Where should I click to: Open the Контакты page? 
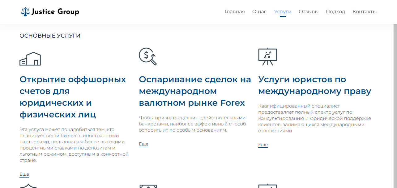click(364, 11)
